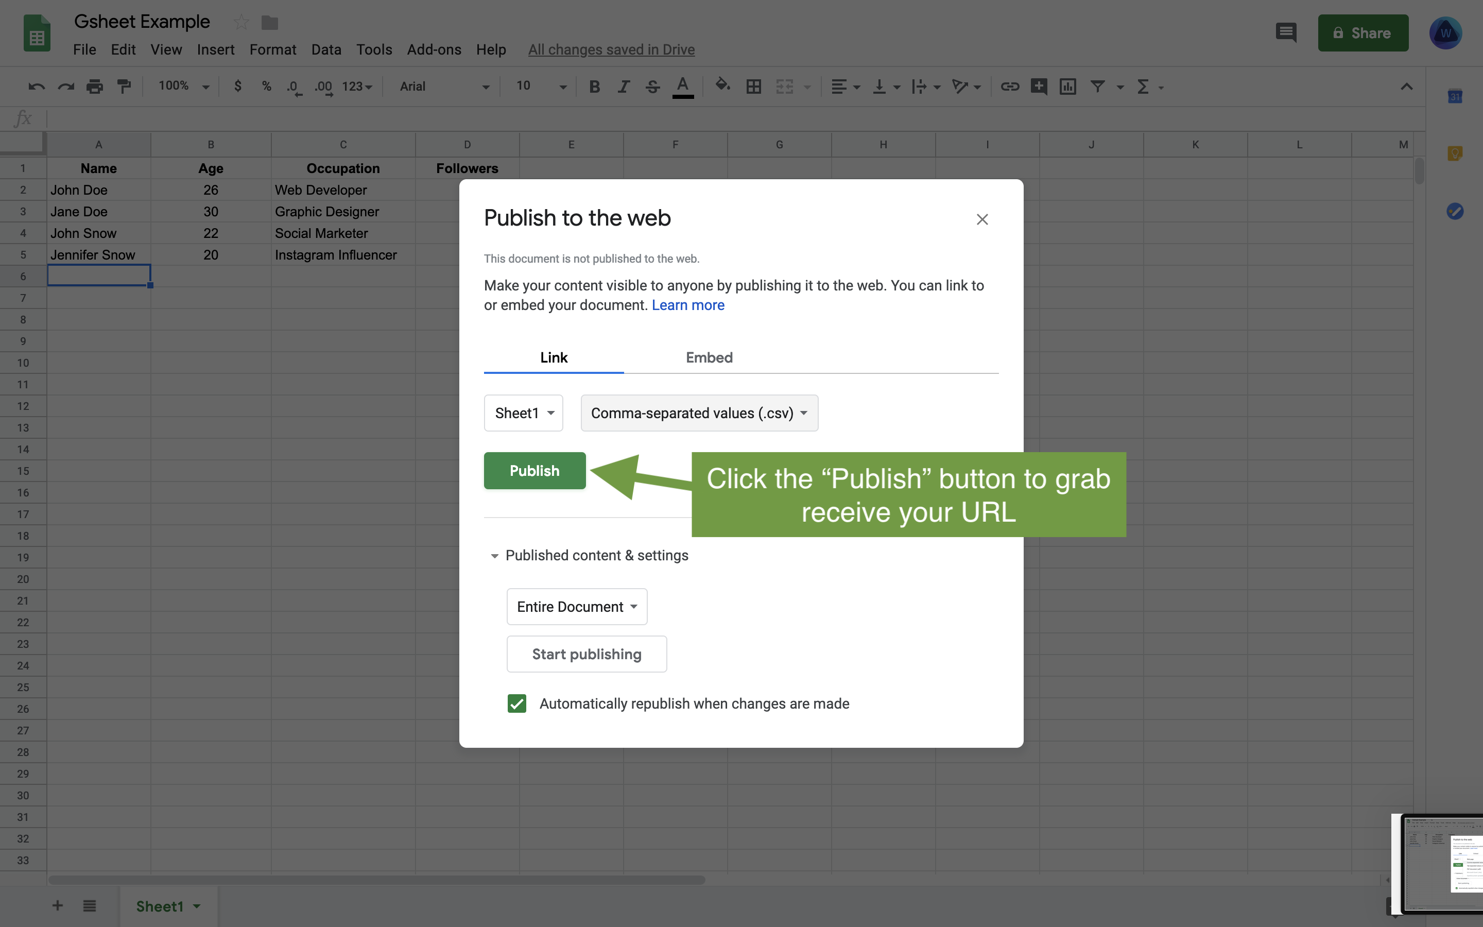The height and width of the screenshot is (927, 1483).
Task: Collapse Published content & settings section
Action: pos(494,556)
